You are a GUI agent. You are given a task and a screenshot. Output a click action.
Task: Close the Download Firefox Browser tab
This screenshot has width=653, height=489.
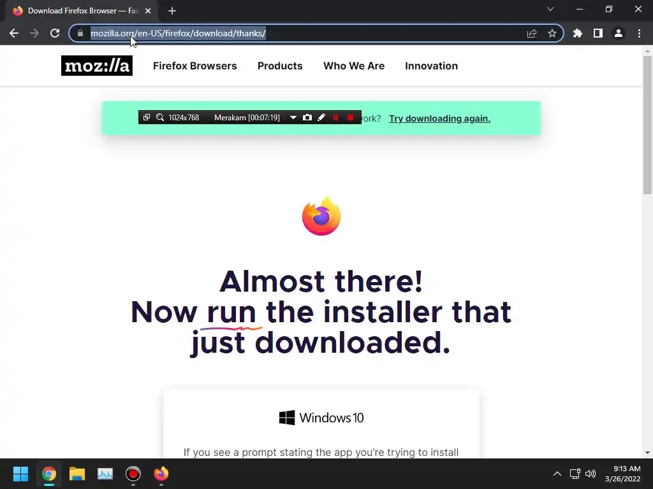[x=148, y=11]
